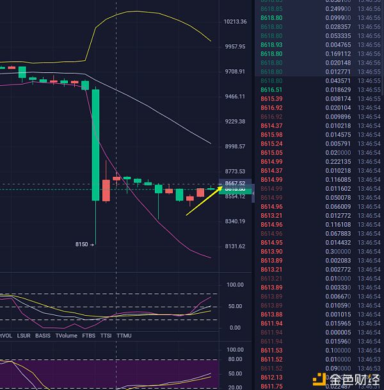Click trade amount 0.015965
Viewport: 384px width, 390px height.
[x=338, y=323]
